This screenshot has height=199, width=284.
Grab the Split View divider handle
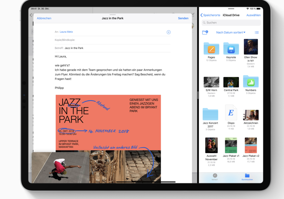tap(198, 95)
